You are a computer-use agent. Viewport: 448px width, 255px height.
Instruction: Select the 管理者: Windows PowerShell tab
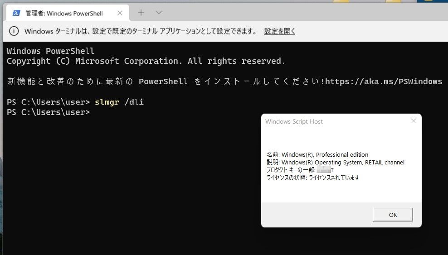tap(68, 13)
